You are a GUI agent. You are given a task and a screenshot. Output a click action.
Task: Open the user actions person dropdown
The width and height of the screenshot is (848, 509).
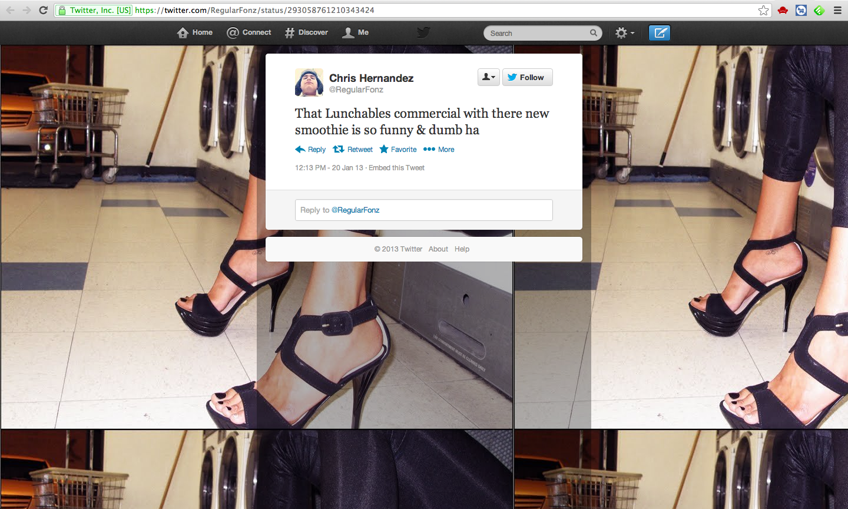click(489, 77)
